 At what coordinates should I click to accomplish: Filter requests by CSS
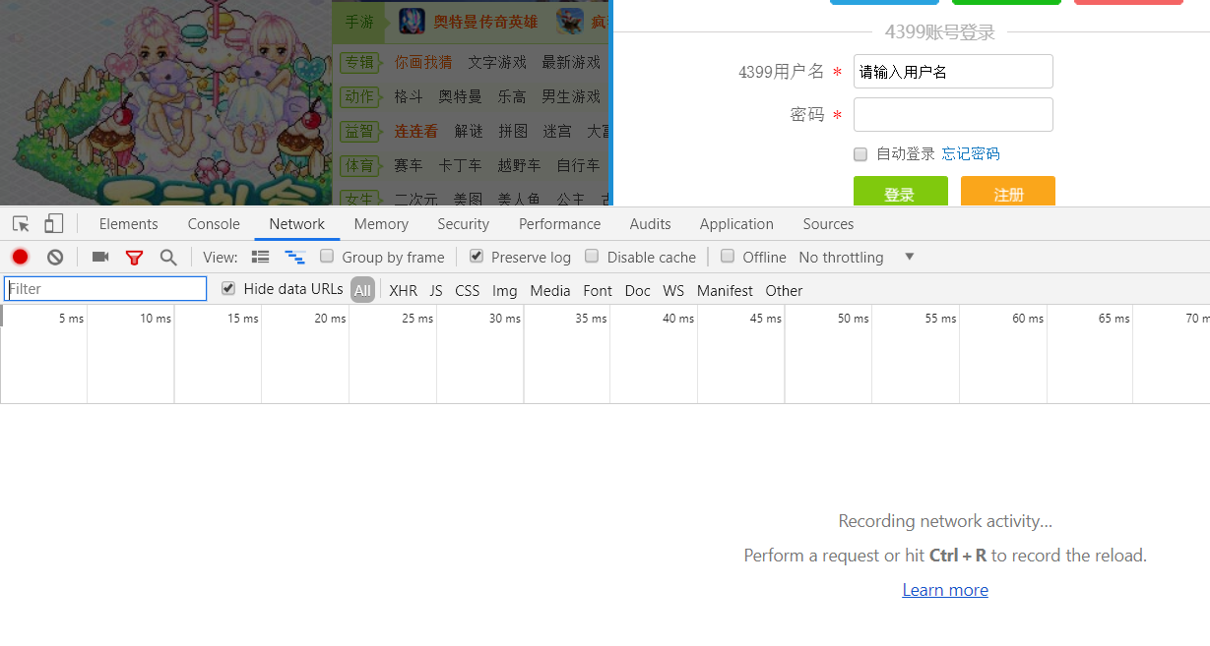(x=468, y=291)
